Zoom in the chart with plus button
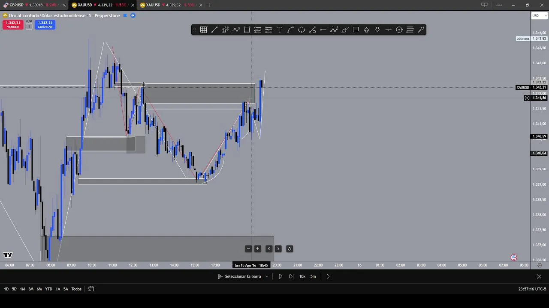 258,249
